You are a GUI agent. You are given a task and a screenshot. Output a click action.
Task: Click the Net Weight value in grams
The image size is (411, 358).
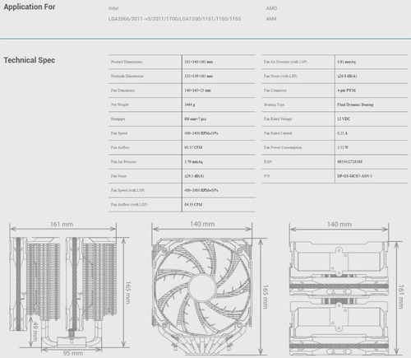(x=190, y=105)
